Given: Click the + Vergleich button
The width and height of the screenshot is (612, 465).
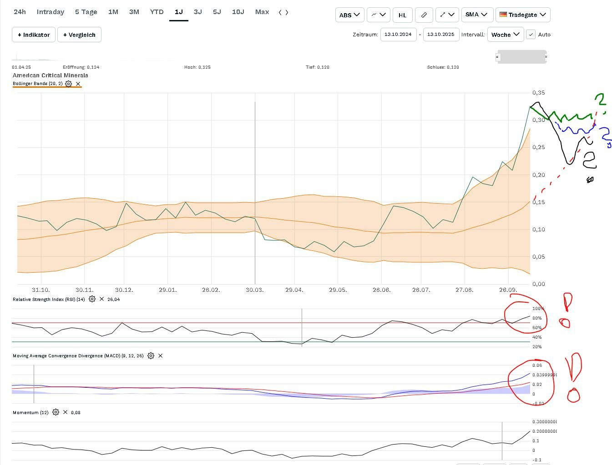Looking at the screenshot, I should [79, 35].
